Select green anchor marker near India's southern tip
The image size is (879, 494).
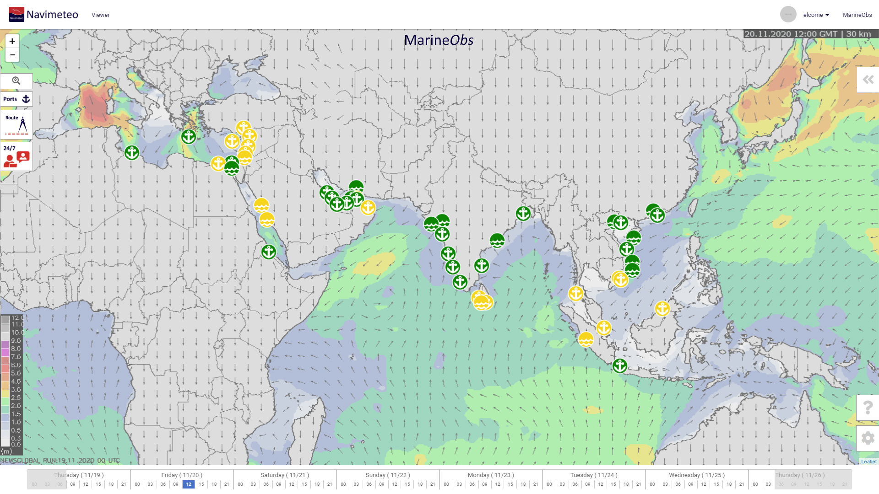click(460, 282)
